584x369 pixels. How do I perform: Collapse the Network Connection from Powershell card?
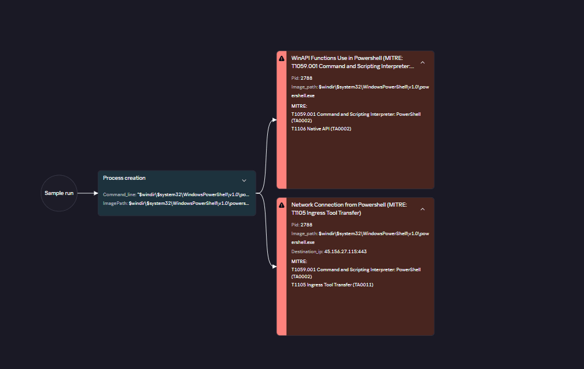[423, 209]
